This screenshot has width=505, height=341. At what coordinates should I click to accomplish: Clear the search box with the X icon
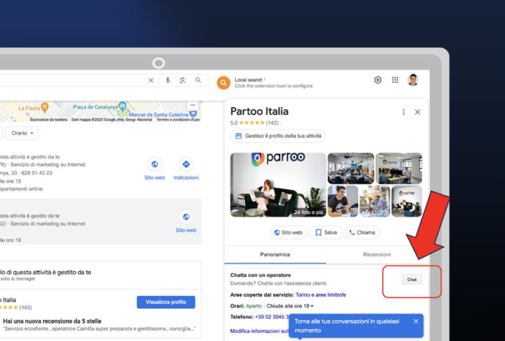click(151, 80)
